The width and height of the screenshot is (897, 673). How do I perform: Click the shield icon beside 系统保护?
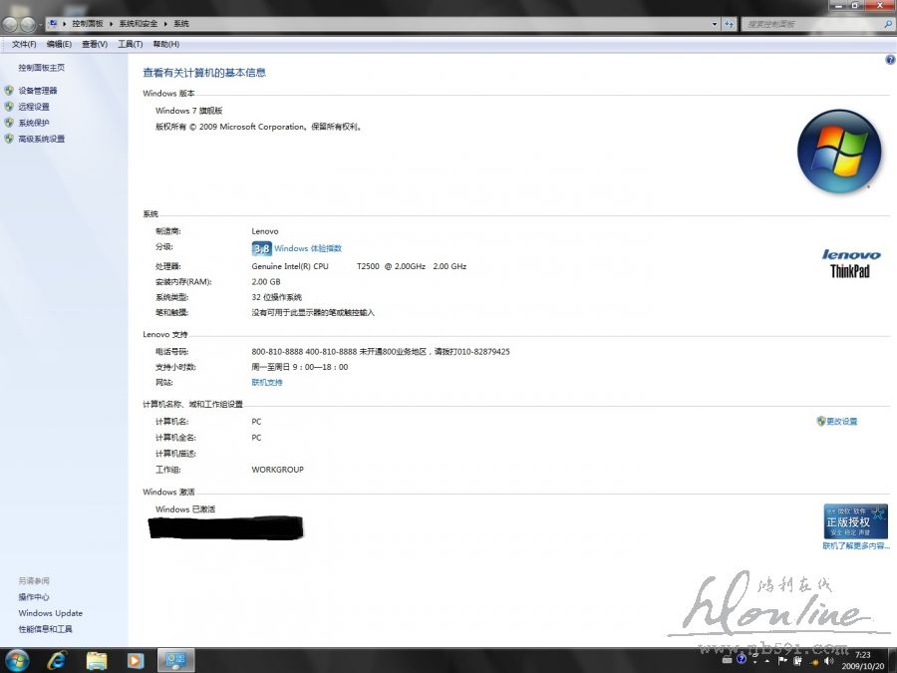tap(9, 123)
